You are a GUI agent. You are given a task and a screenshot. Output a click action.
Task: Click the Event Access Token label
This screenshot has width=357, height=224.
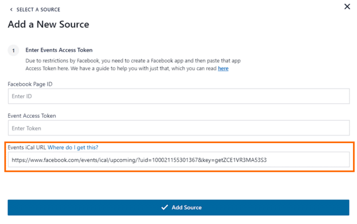[x=32, y=116]
